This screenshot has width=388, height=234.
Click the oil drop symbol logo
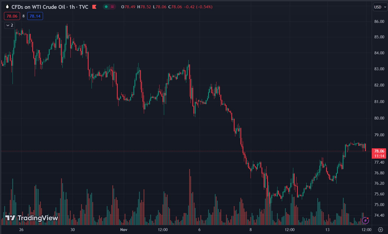(x=7, y=7)
